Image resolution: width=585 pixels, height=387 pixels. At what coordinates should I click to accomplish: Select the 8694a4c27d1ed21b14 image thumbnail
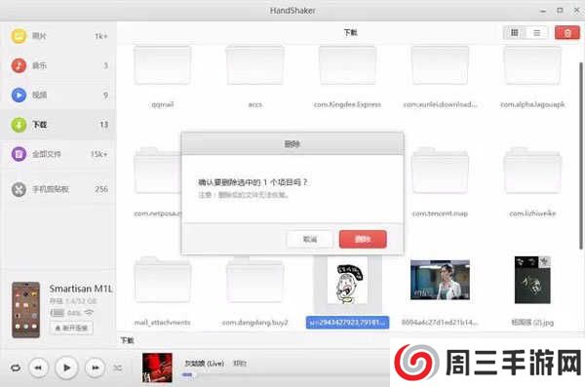point(440,280)
